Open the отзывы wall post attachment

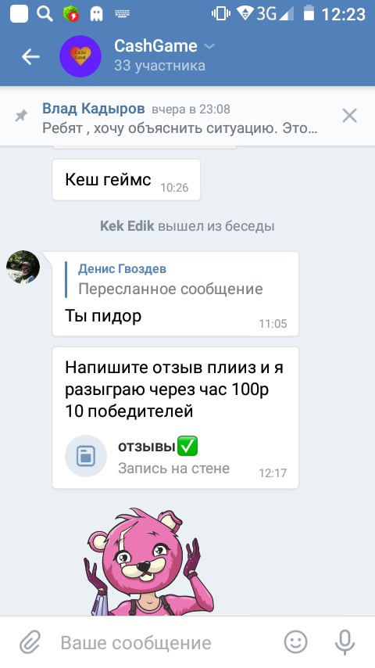tap(175, 456)
